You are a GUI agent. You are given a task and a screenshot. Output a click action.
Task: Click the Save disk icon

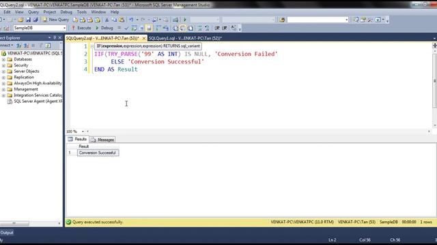pos(28,20)
